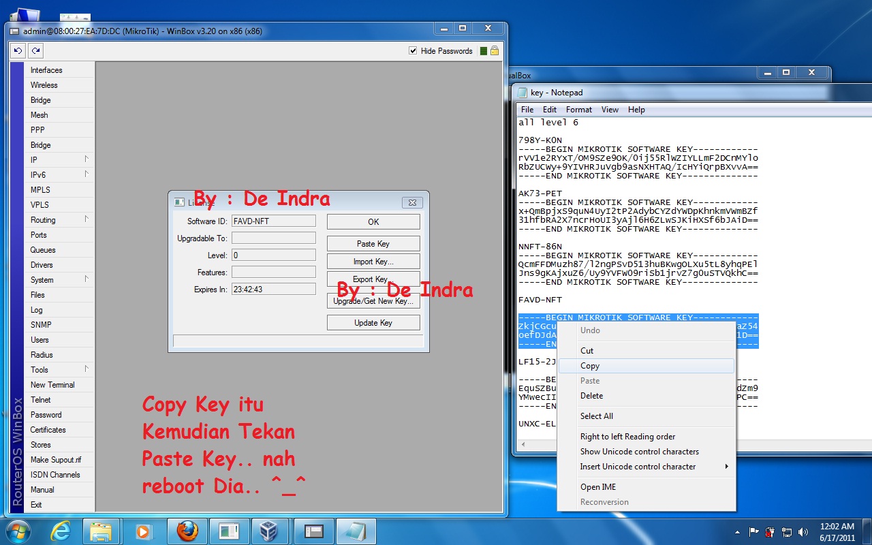Switch to the WinBox taskbar button

click(313, 531)
